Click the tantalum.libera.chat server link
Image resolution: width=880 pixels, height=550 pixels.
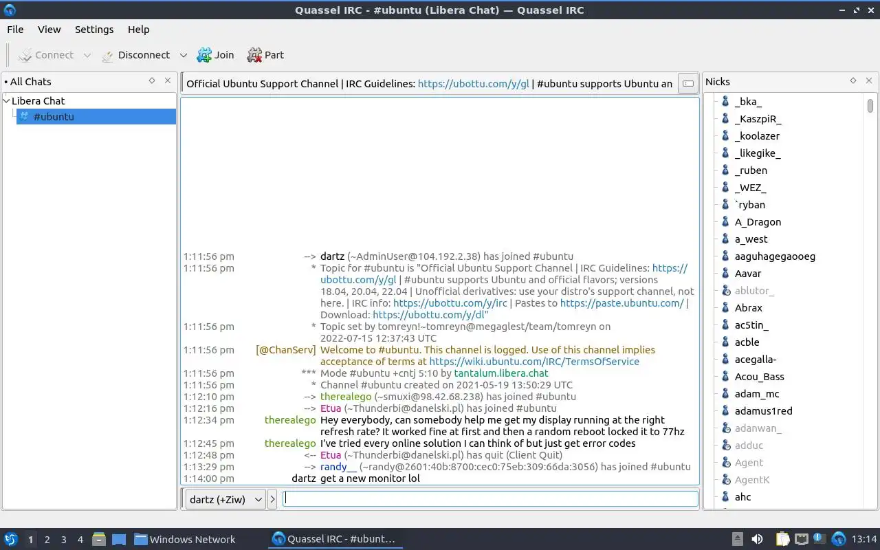(x=501, y=373)
